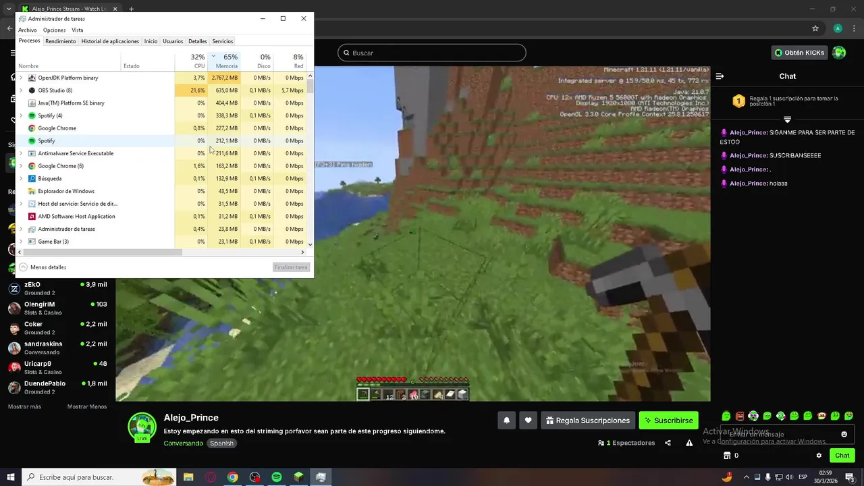Click the Finalizar tarea button
Viewport: 864px width, 486px height.
pyautogui.click(x=292, y=267)
